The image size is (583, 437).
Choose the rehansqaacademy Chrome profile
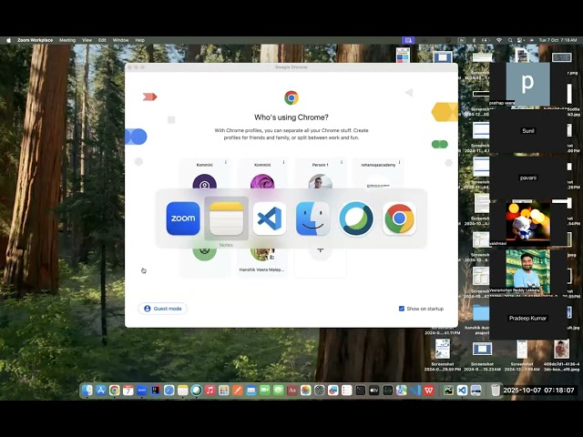pyautogui.click(x=378, y=174)
